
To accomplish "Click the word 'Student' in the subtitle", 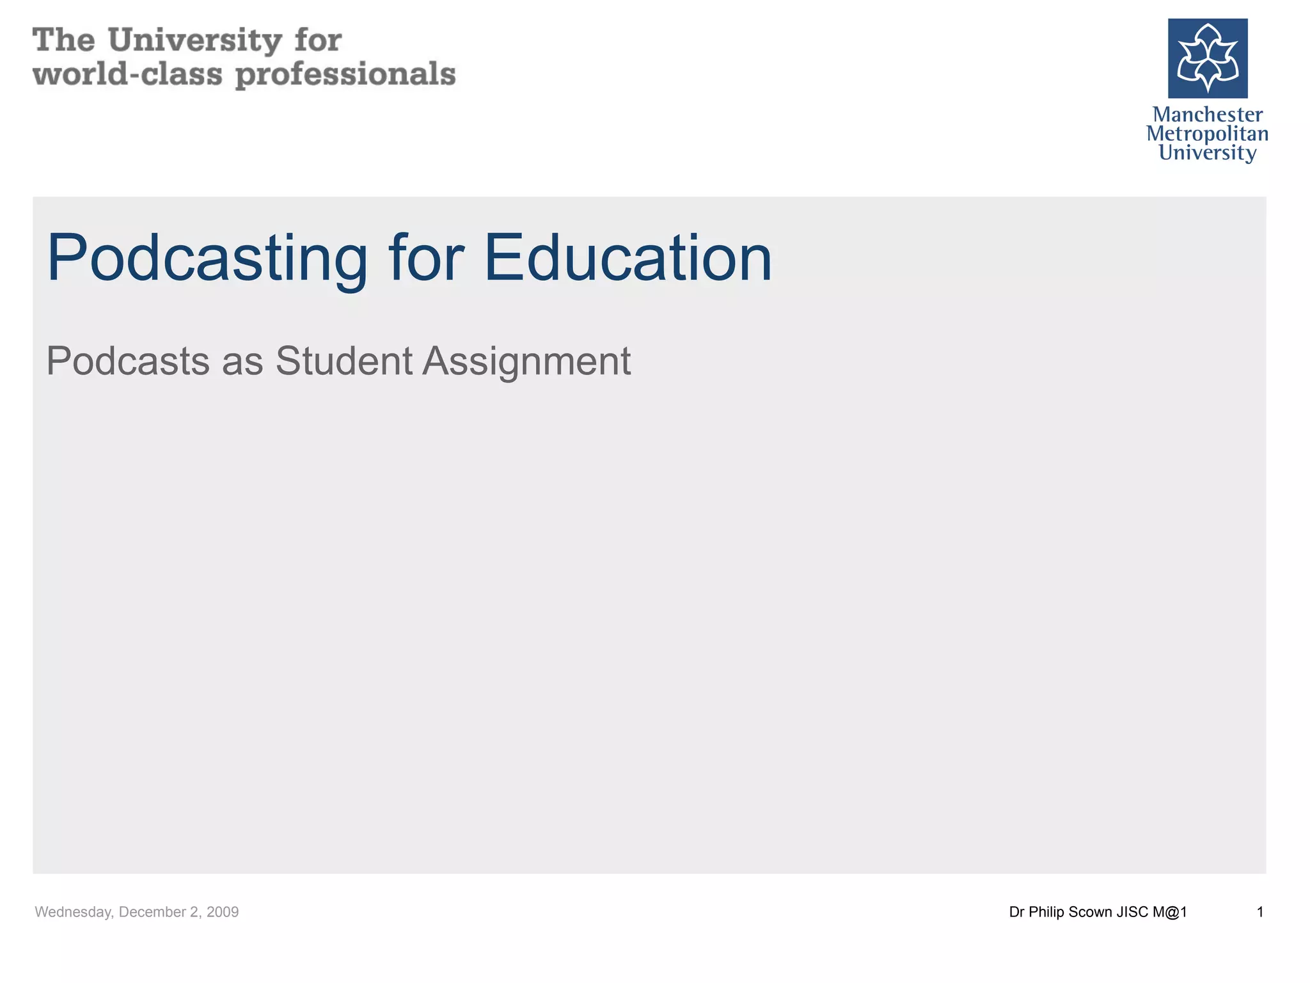I will pyautogui.click(x=343, y=361).
